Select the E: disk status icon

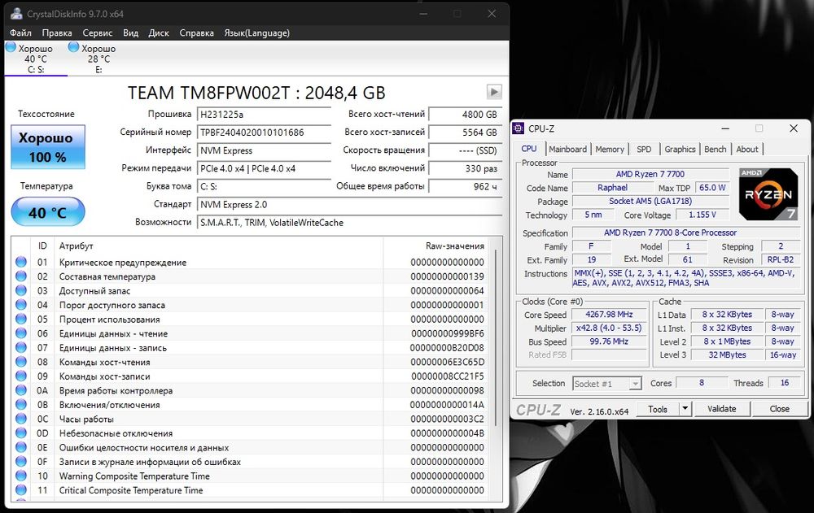[74, 48]
